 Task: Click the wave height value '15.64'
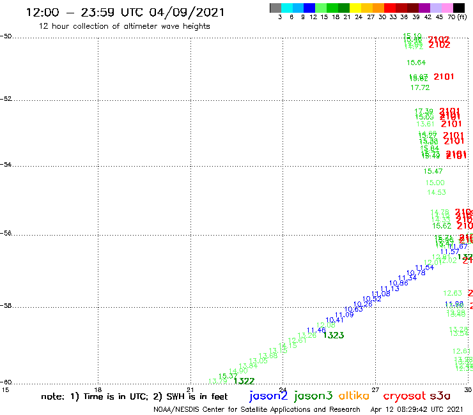pyautogui.click(x=416, y=63)
